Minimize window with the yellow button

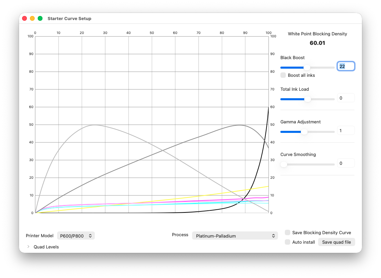pos(32,18)
